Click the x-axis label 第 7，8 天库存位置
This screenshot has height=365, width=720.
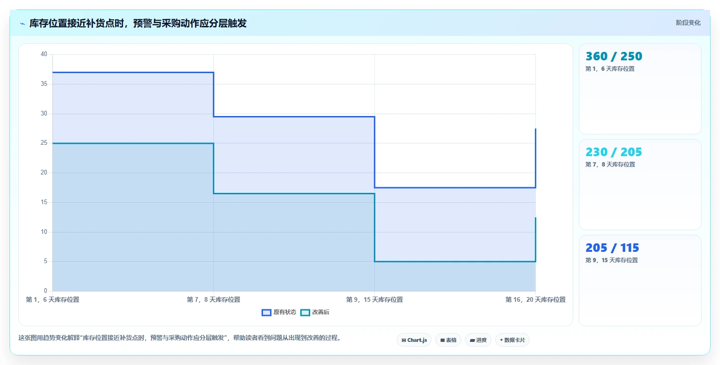click(x=213, y=299)
